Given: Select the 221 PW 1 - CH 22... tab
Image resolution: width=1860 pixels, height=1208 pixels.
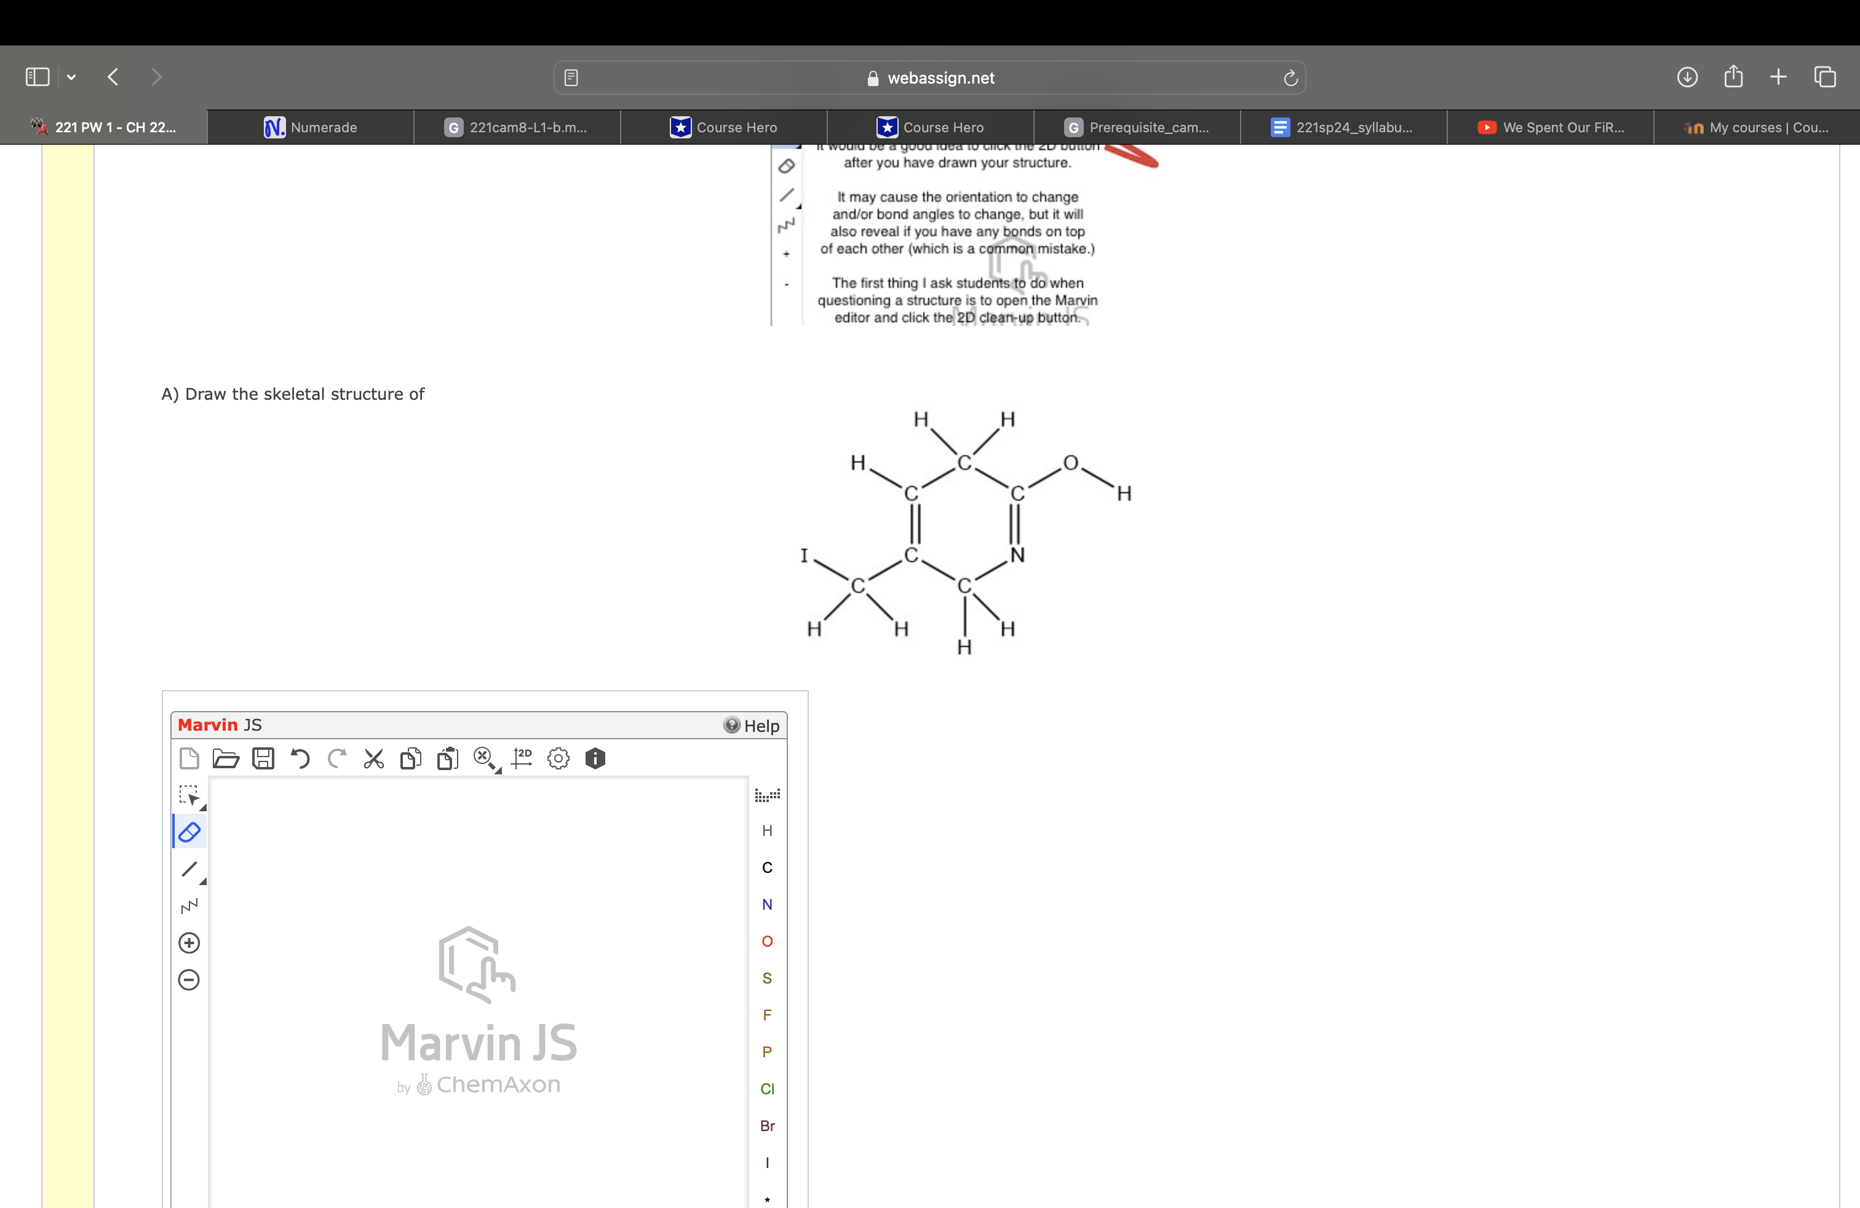Looking at the screenshot, I should pos(103,127).
